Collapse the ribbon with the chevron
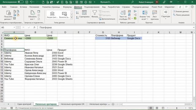 point(194,23)
